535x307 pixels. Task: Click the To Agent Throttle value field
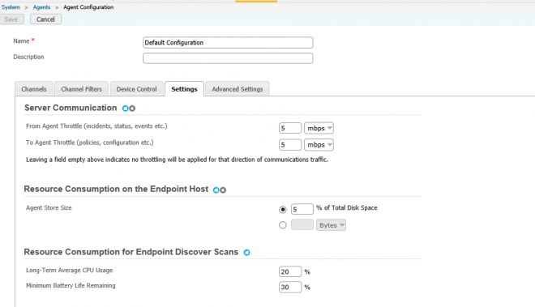pyautogui.click(x=290, y=145)
